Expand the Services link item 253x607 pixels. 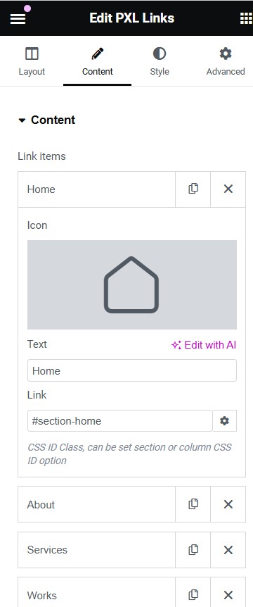[96, 550]
